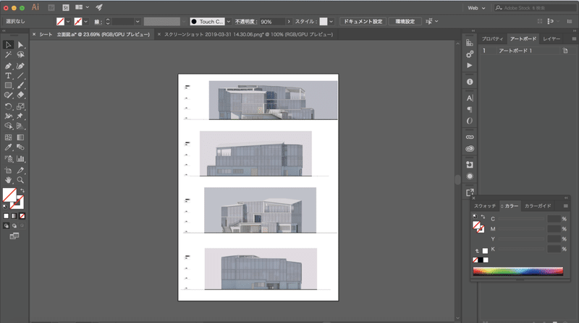Screen dimensions: 579x323
Task: Switch to the レイヤー tab
Action: 551,39
